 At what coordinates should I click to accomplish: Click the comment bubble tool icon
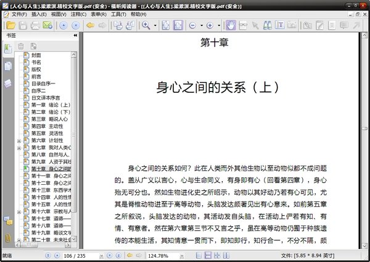pos(344,25)
